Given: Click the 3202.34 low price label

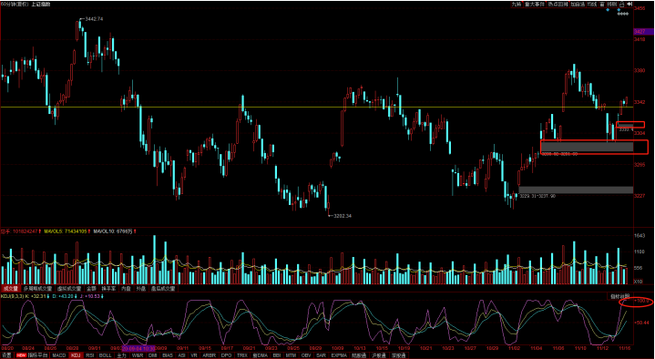Looking at the screenshot, I should pyautogui.click(x=343, y=216).
